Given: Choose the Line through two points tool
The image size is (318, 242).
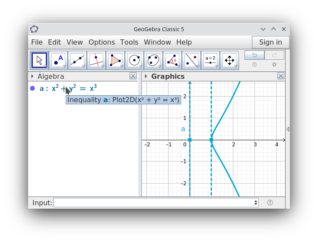Looking at the screenshot, I should tap(77, 60).
